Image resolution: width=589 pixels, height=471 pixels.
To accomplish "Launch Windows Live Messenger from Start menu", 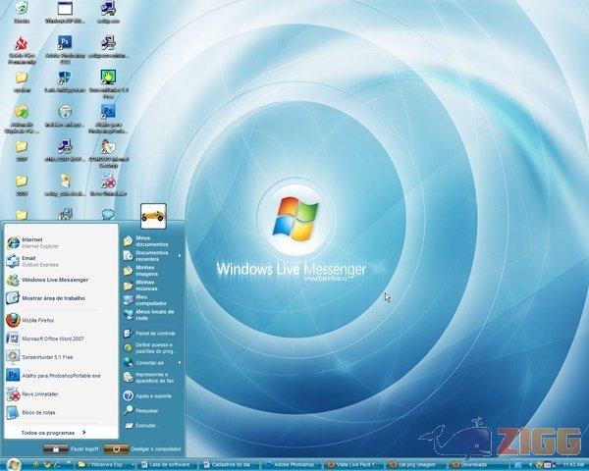I will [60, 280].
